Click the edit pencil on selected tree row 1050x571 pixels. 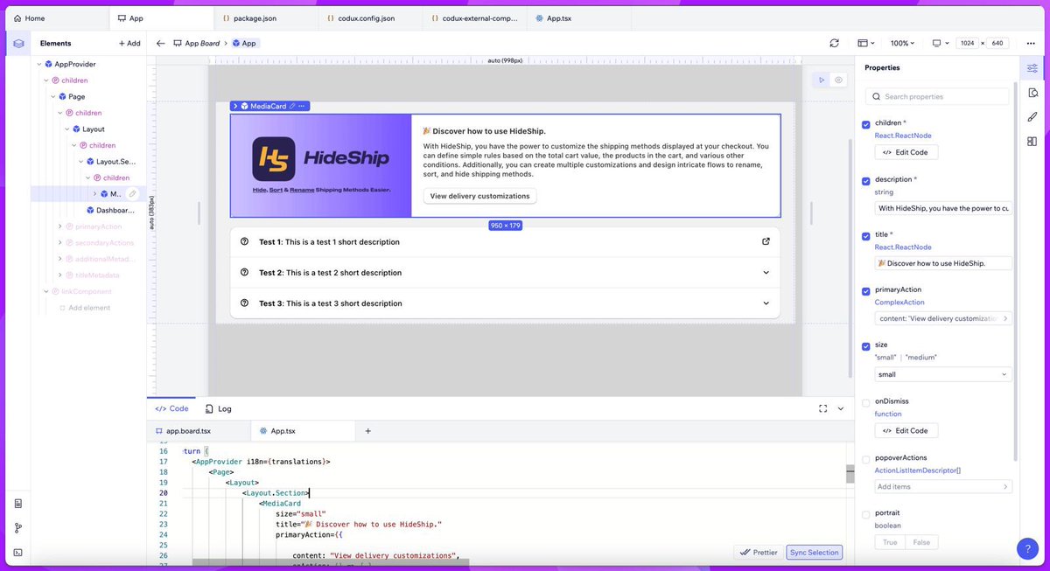132,194
